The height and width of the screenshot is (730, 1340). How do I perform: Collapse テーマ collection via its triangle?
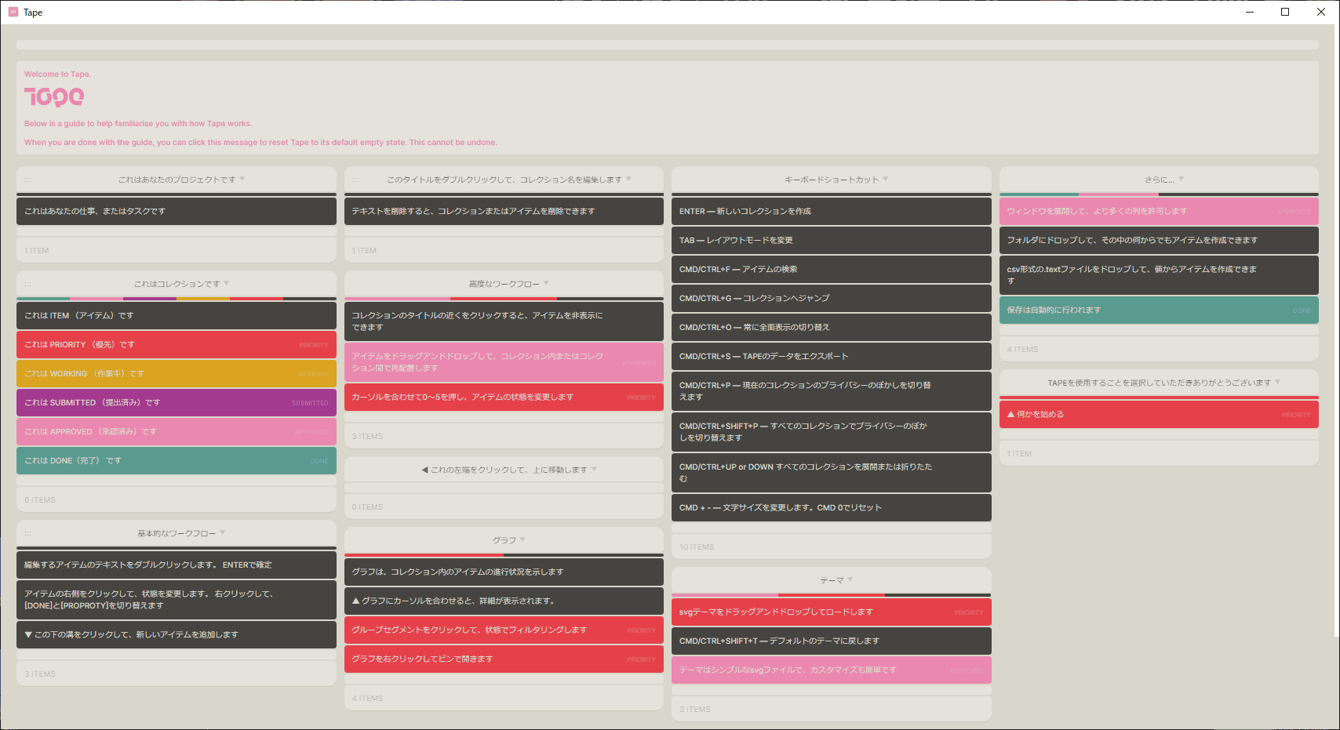click(x=850, y=579)
